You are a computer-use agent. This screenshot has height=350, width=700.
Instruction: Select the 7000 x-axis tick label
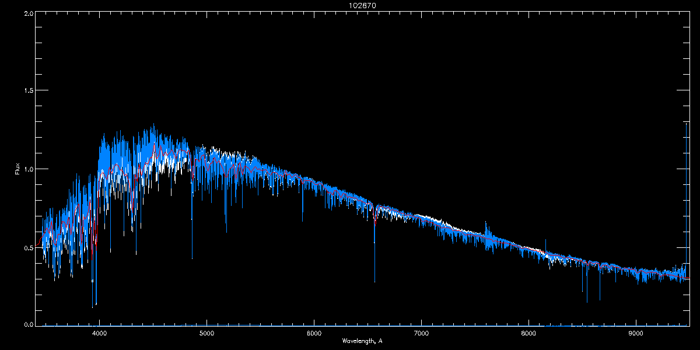[421, 334]
